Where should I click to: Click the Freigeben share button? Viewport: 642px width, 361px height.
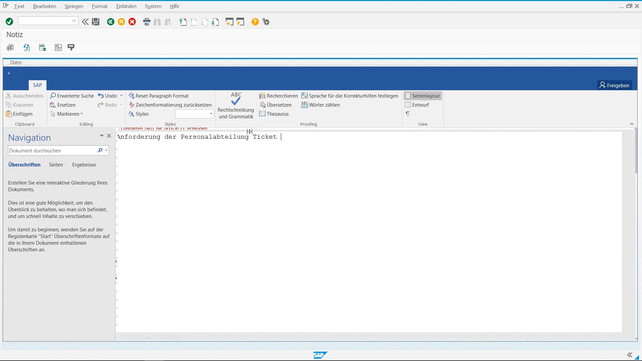tap(614, 85)
